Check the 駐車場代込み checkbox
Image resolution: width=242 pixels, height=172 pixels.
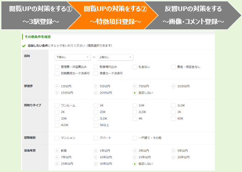(96, 67)
